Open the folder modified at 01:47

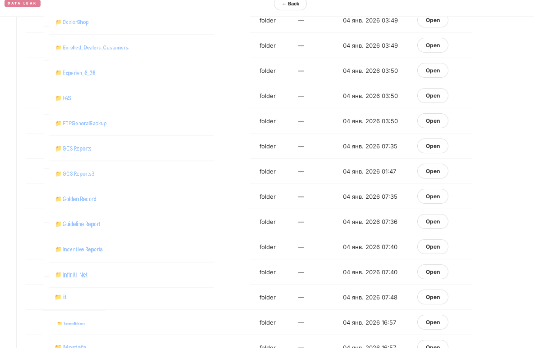pyautogui.click(x=433, y=171)
